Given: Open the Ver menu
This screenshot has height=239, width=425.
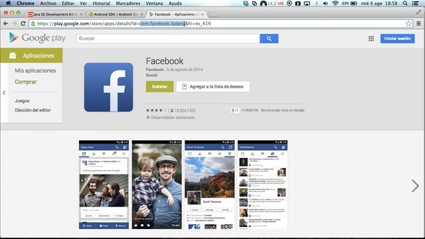Looking at the screenshot, I should (x=83, y=3).
